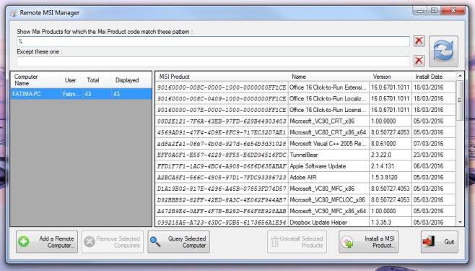Click the blue refresh arrows button

(x=443, y=51)
